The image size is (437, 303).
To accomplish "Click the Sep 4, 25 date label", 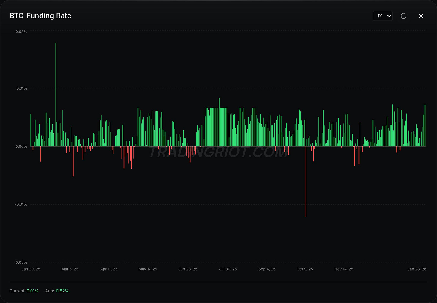I will (267, 269).
